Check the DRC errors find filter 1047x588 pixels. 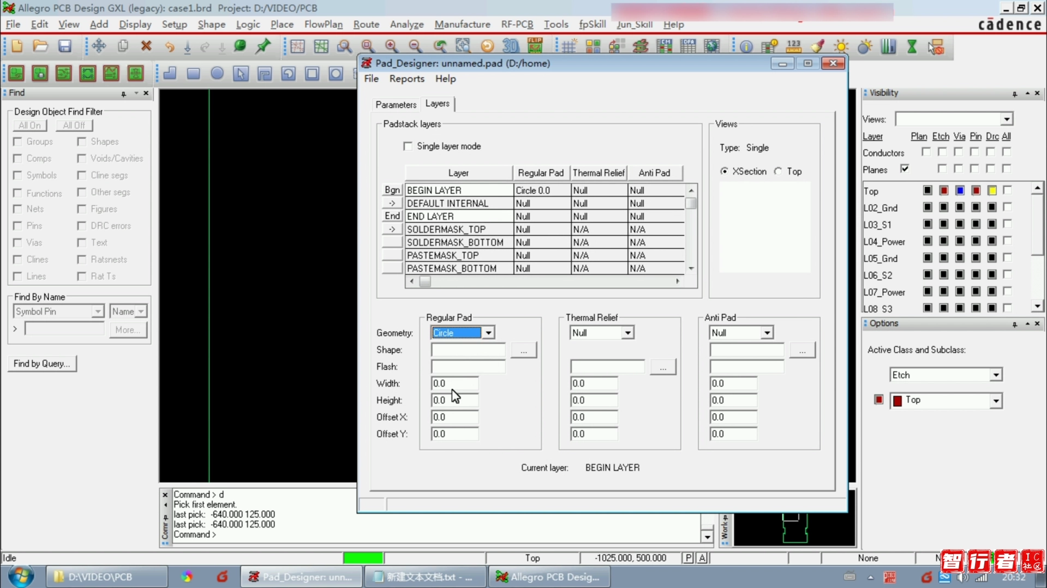[82, 226]
